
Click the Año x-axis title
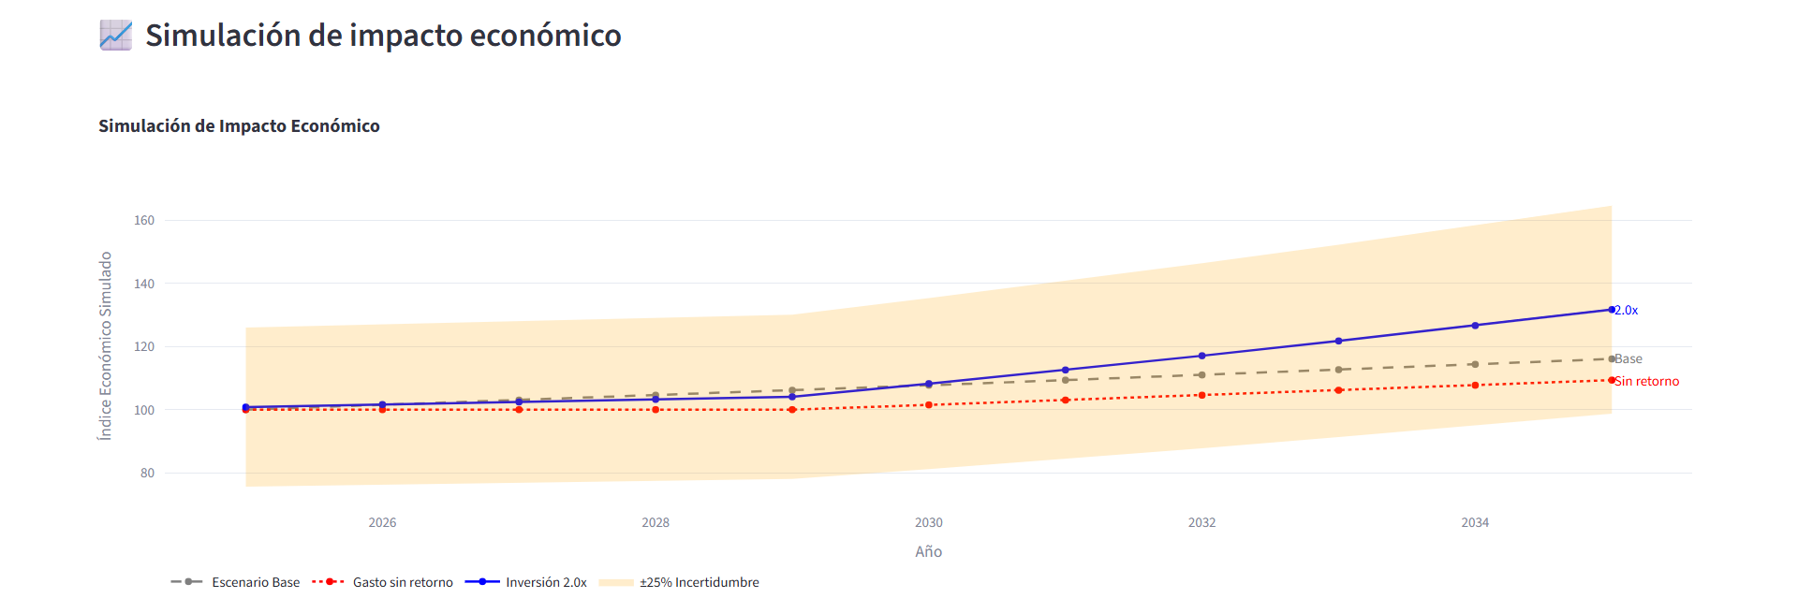(x=928, y=552)
